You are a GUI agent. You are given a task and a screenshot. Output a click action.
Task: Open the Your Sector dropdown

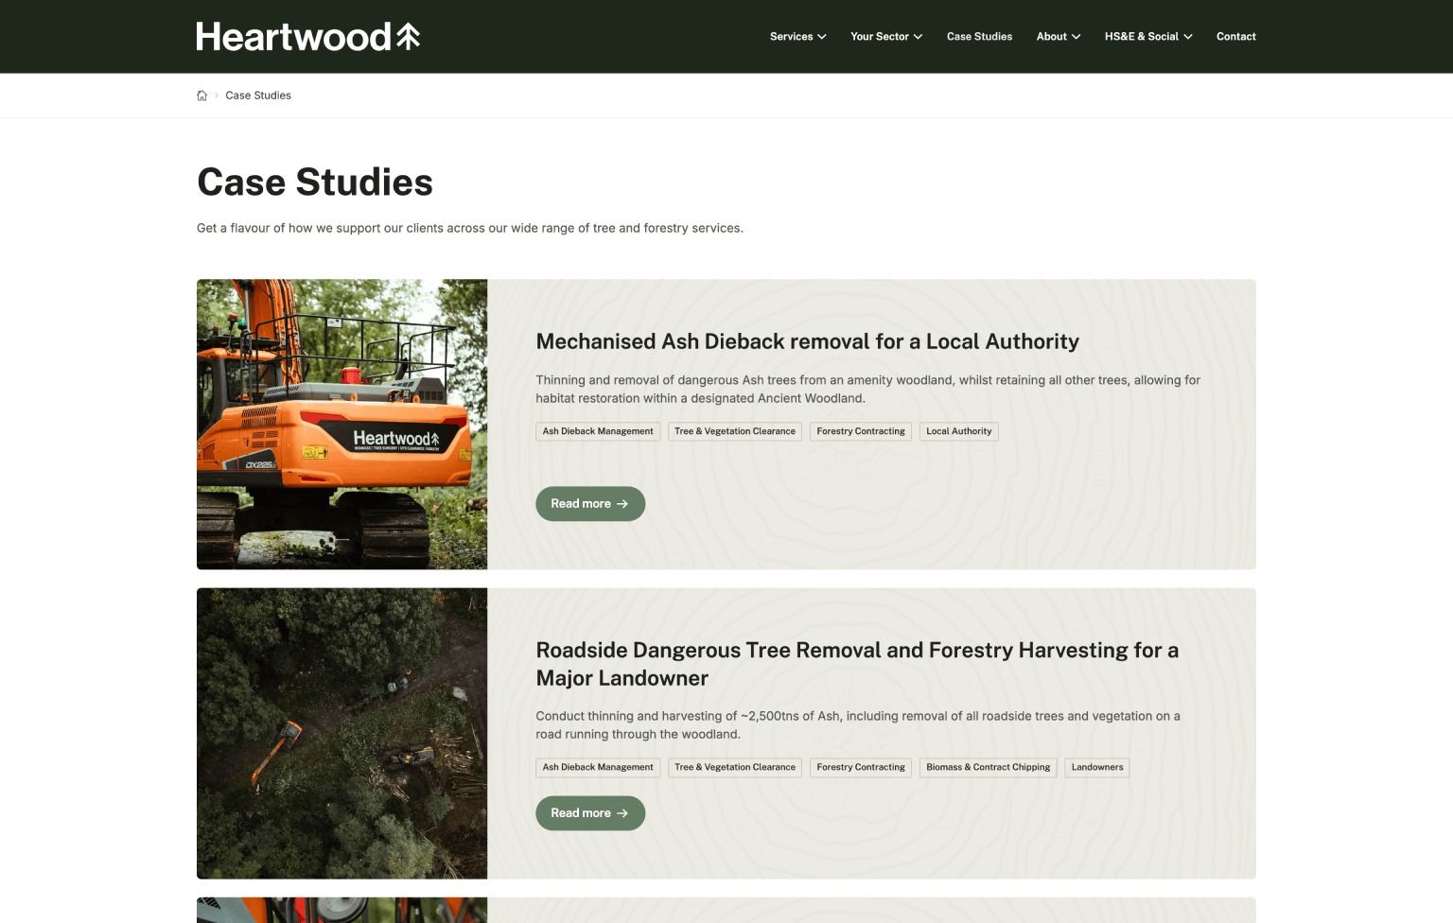(885, 37)
